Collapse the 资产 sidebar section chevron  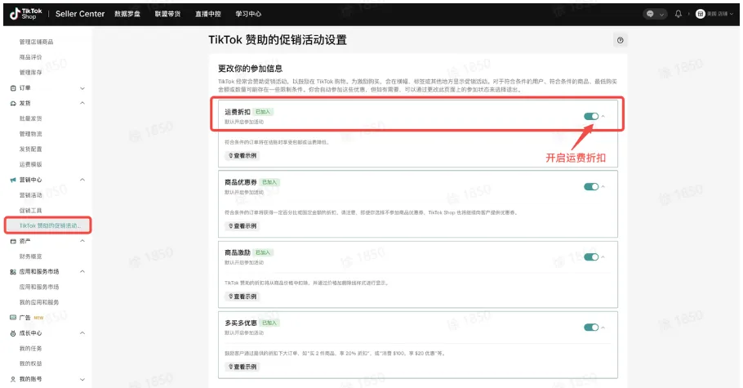82,241
